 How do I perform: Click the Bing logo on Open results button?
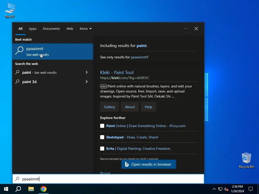pos(127,164)
